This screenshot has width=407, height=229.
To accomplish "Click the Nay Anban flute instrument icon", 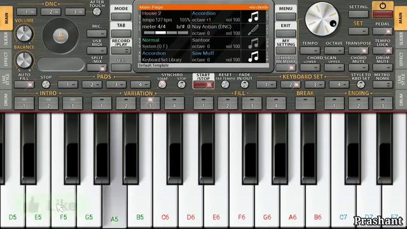I will [x=253, y=30].
